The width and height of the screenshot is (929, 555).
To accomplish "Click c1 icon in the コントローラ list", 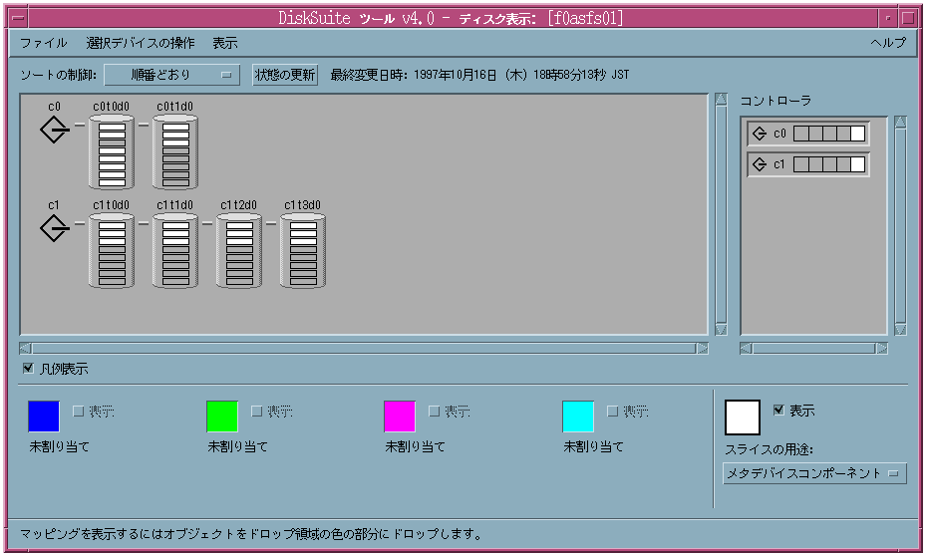I will [x=760, y=164].
